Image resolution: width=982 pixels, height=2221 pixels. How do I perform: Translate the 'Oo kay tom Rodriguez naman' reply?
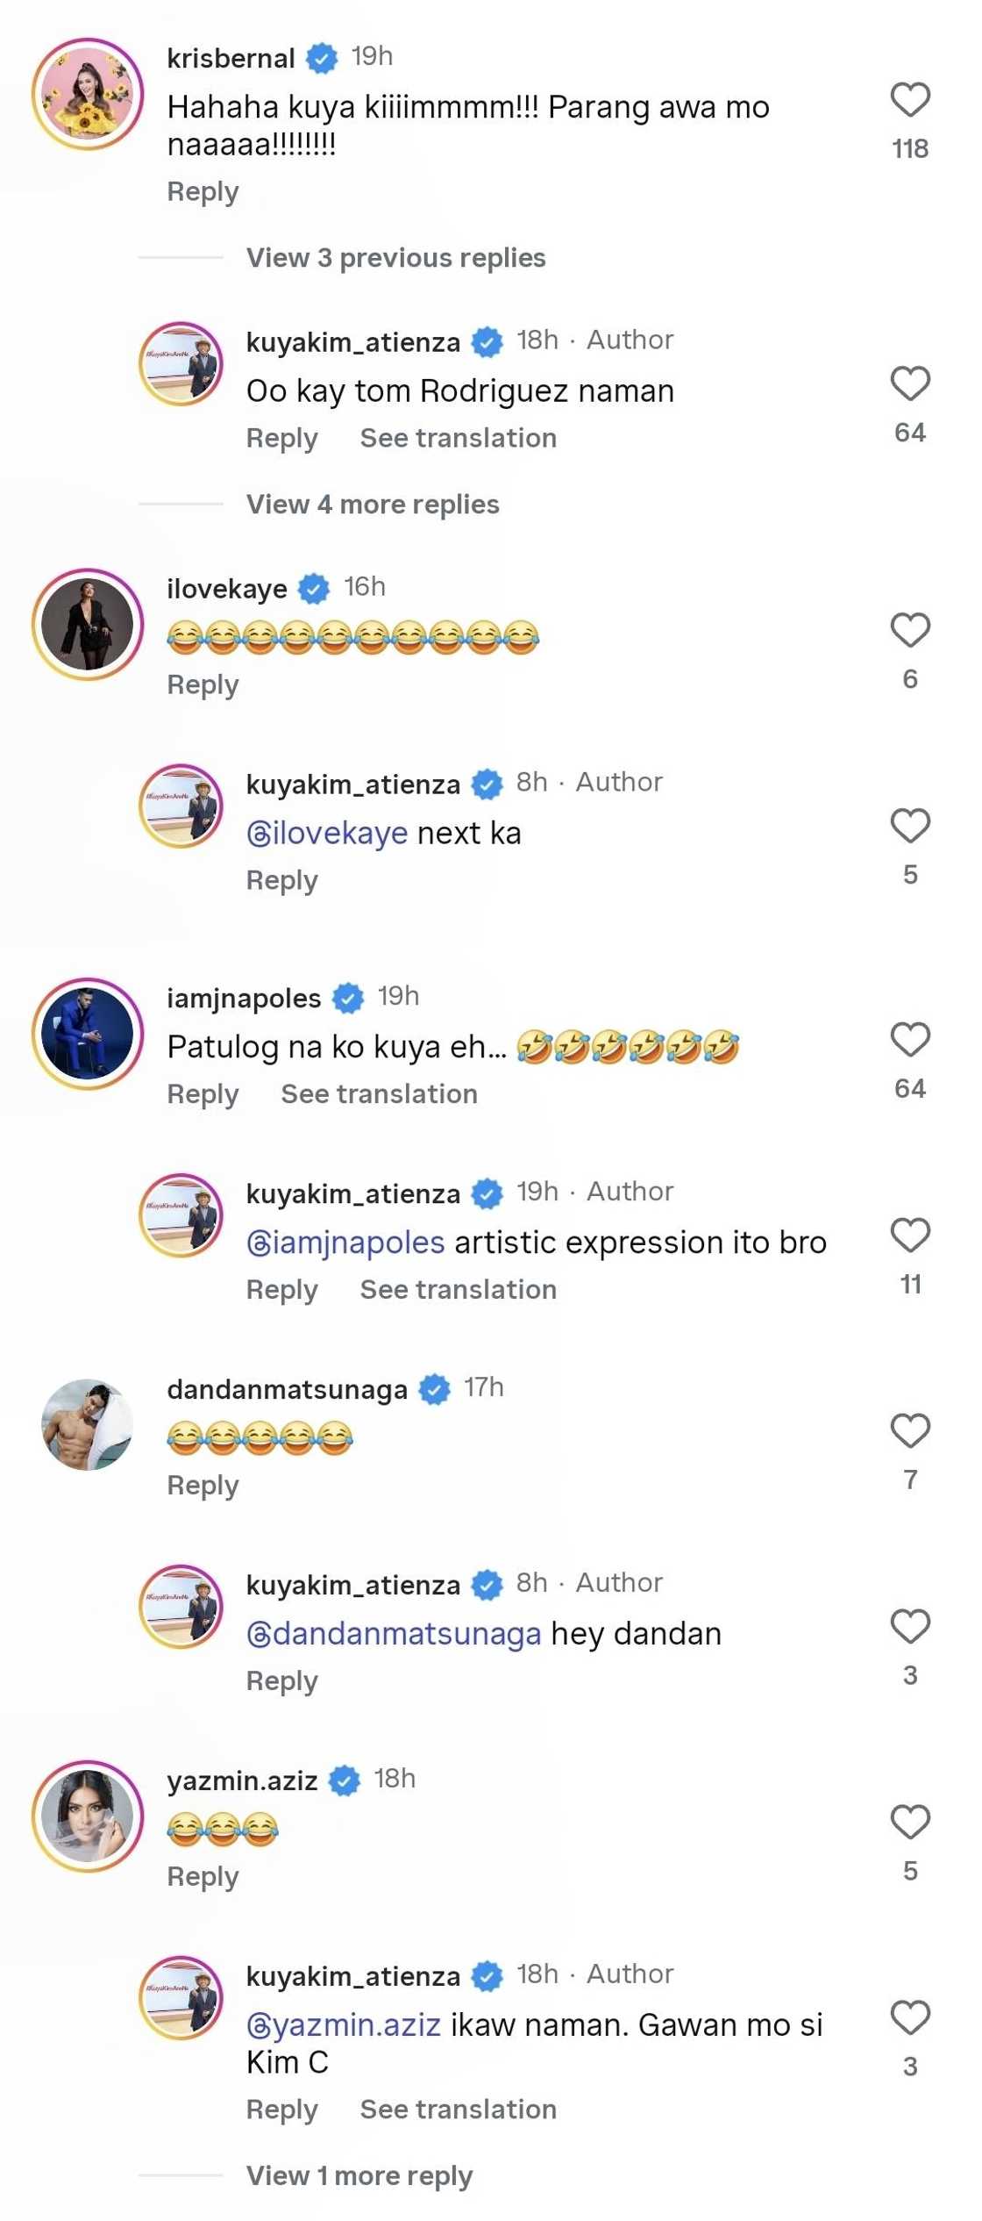point(458,438)
